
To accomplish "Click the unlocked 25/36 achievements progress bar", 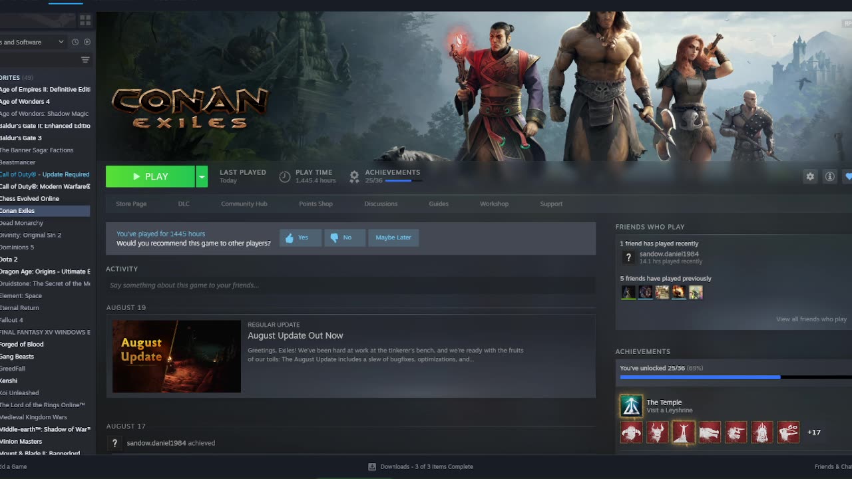I will 736,377.
